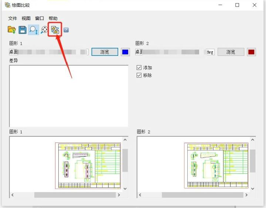The image size is (266, 208).
Task: Click the blue color swatch for 图形 1
Action: coord(125,52)
